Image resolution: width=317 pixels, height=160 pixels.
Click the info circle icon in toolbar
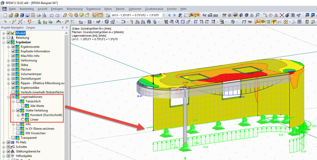pos(287,15)
